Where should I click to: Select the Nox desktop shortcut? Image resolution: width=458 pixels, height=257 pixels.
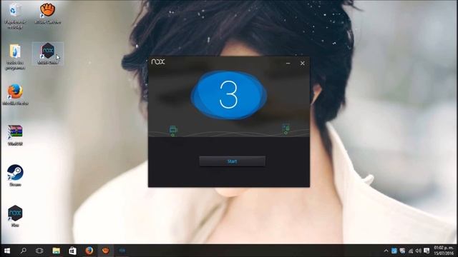(15, 216)
